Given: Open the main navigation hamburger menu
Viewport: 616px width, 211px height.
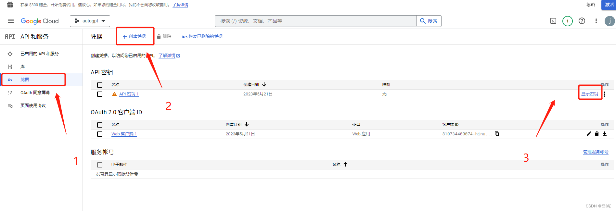Looking at the screenshot, I should tap(11, 21).
